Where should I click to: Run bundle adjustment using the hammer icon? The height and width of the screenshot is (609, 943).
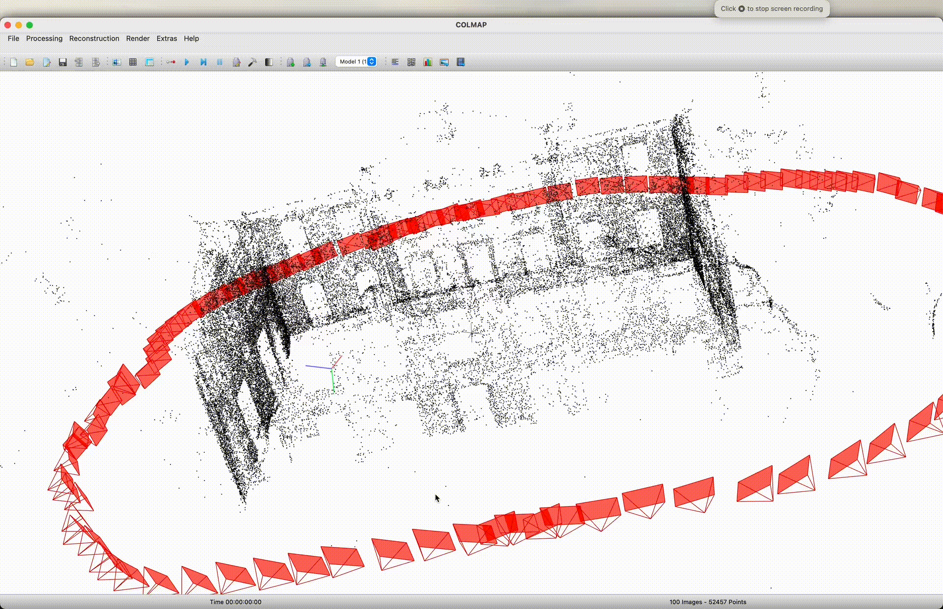pos(252,62)
